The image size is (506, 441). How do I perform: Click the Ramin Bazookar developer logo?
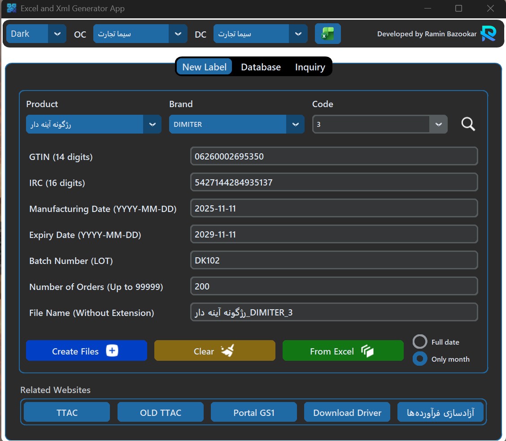point(488,34)
